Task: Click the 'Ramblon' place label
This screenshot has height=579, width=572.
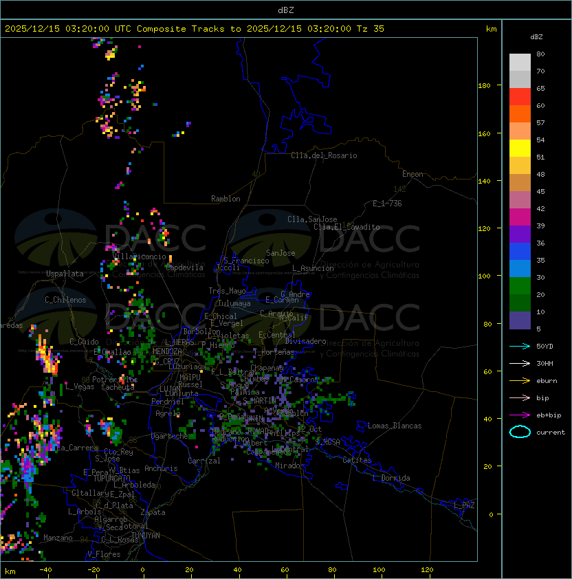Action: [225, 199]
